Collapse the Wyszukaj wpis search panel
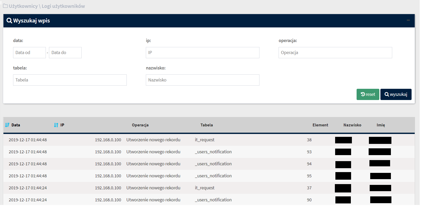Image resolution: width=421 pixels, height=211 pixels. [x=408, y=20]
